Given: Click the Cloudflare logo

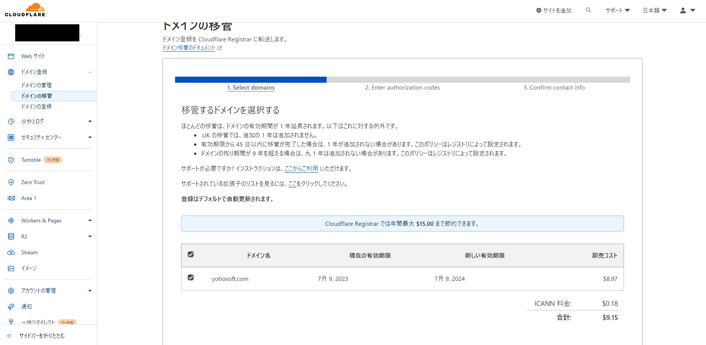Looking at the screenshot, I should coord(25,10).
